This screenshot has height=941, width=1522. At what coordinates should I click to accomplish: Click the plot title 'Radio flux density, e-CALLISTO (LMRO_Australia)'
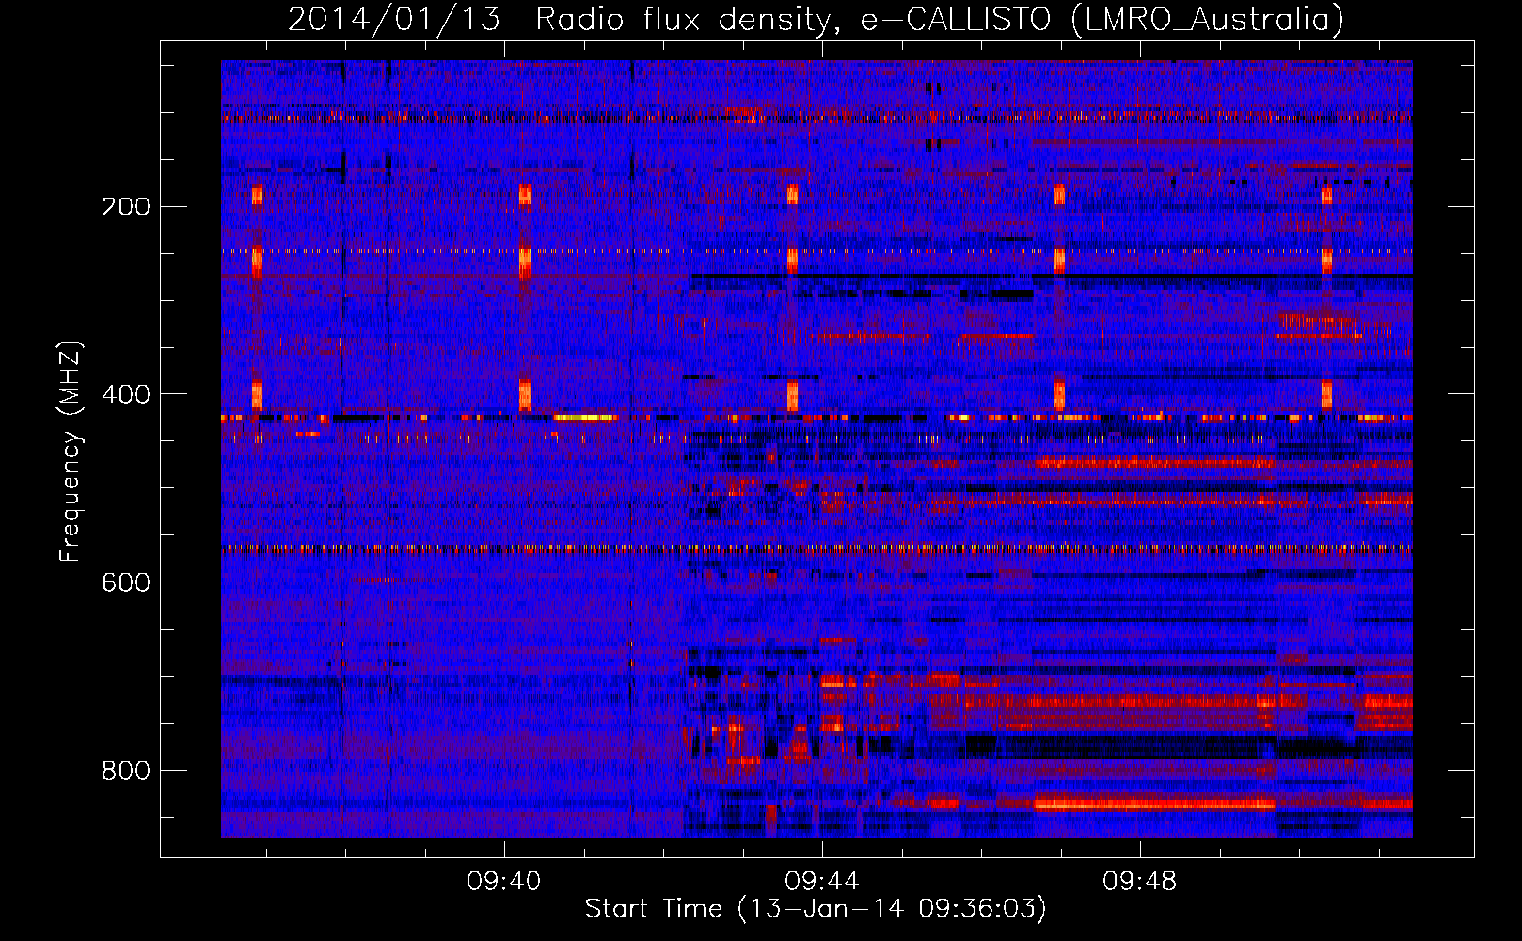[x=940, y=19]
